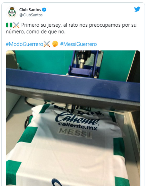Open the Club Santos profile avatar
Screen dimensions: 148x186
click(x=12, y=12)
